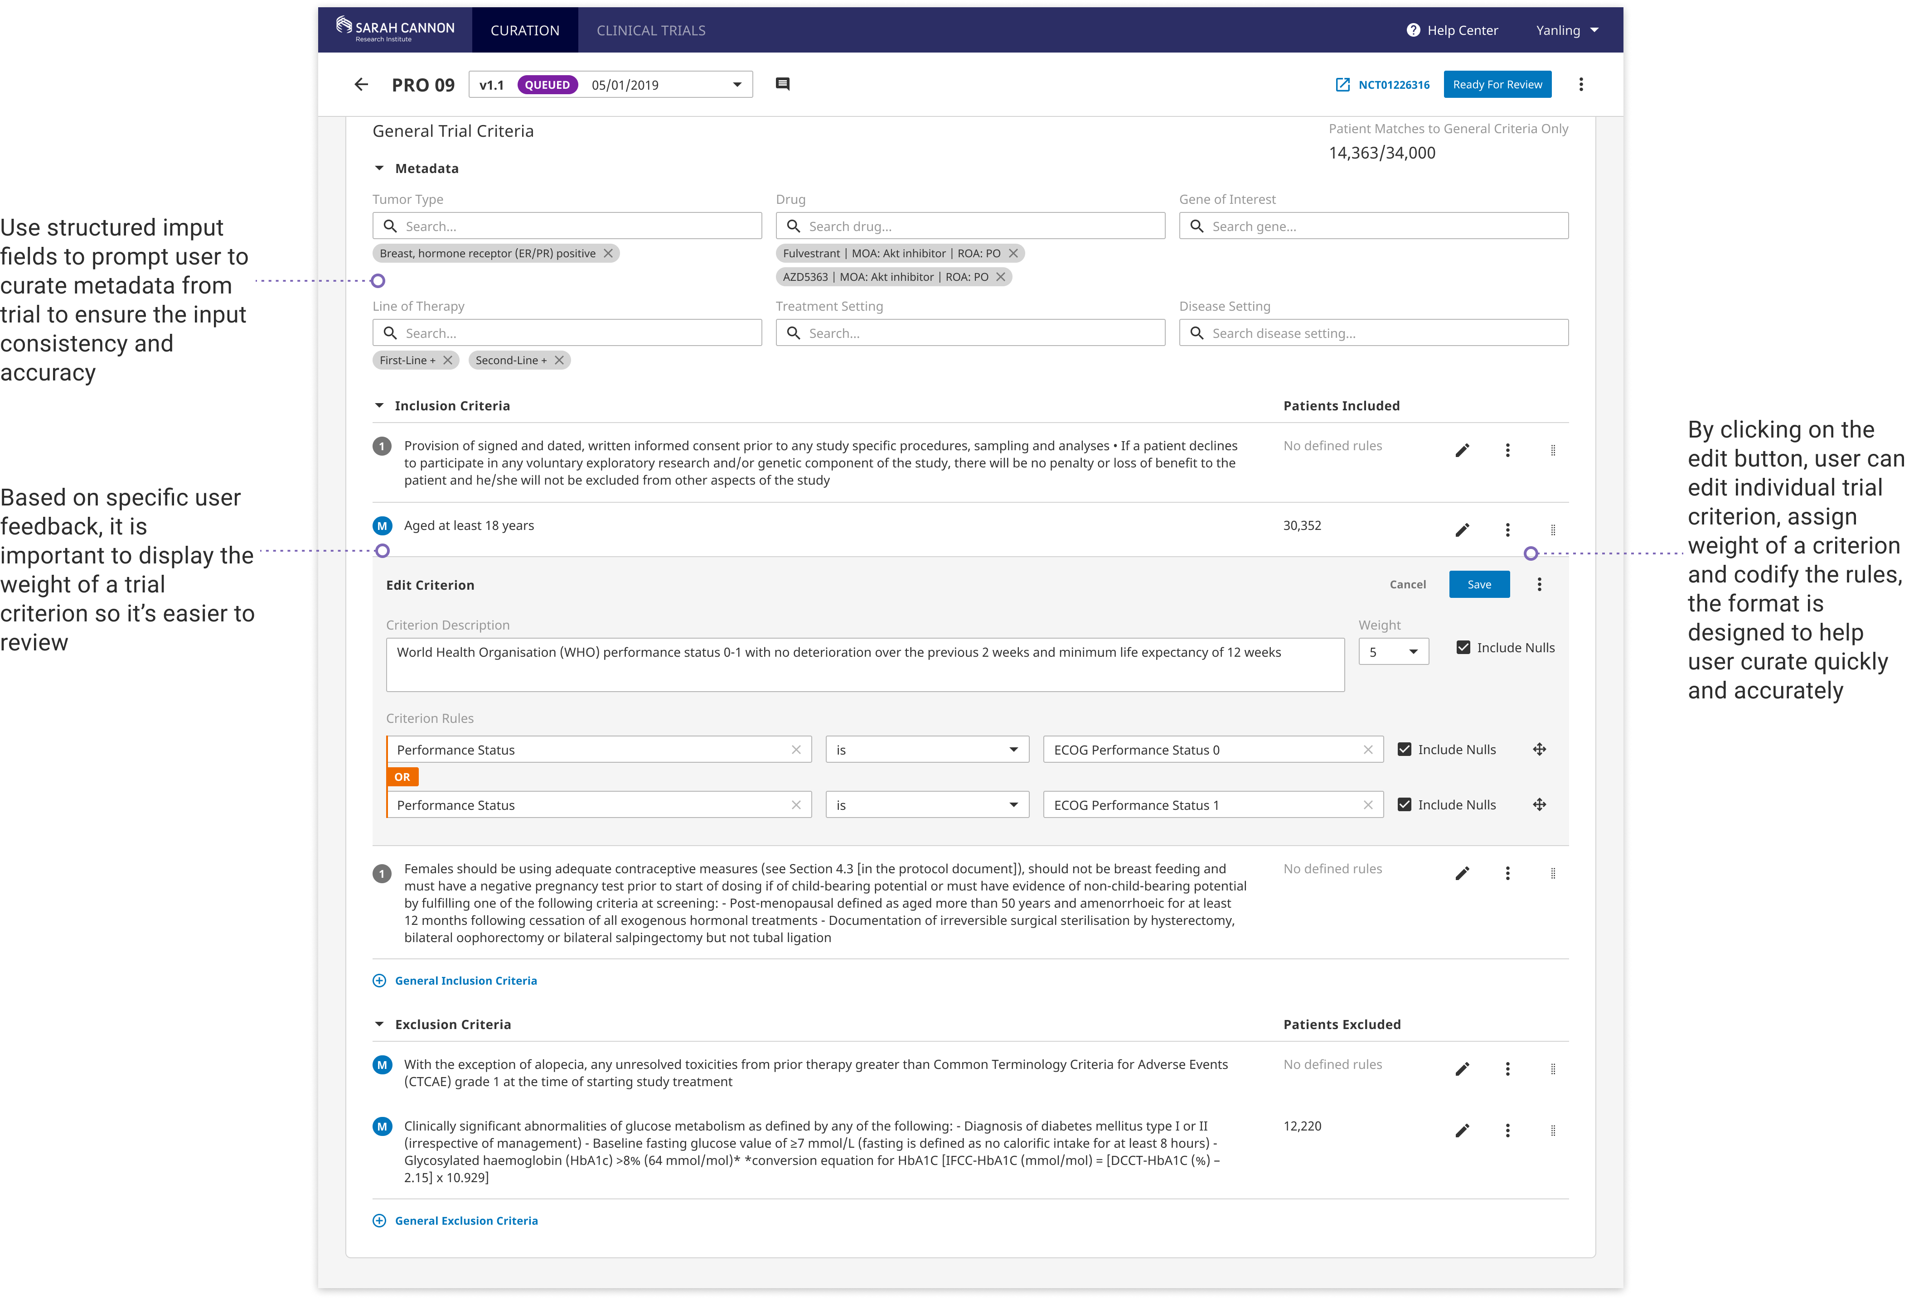Toggle Include Nulls for ECOG Performance Status 0
Image resolution: width=1909 pixels, height=1299 pixels.
click(x=1404, y=749)
